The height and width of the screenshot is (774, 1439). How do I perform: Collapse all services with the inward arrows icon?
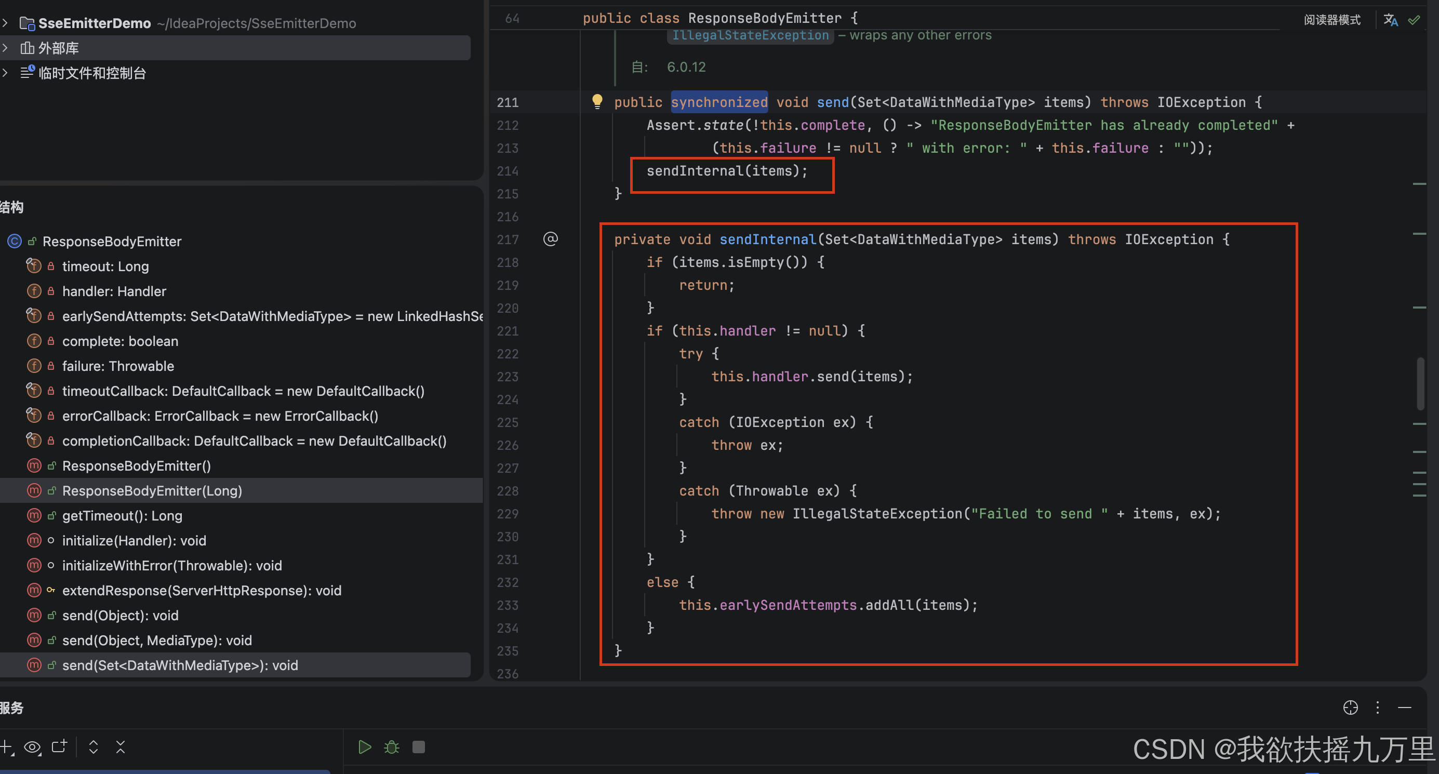[120, 746]
